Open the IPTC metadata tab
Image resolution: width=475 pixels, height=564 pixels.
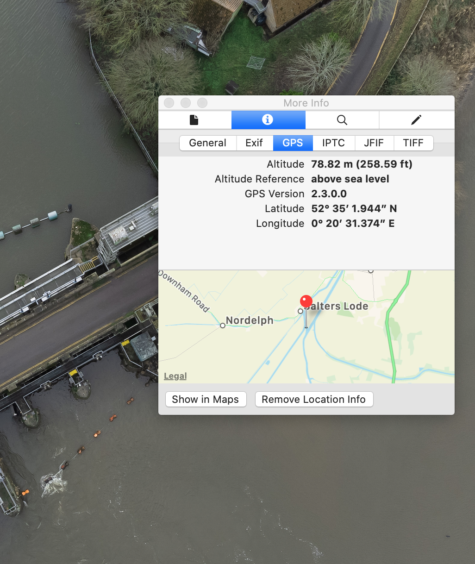(x=333, y=143)
